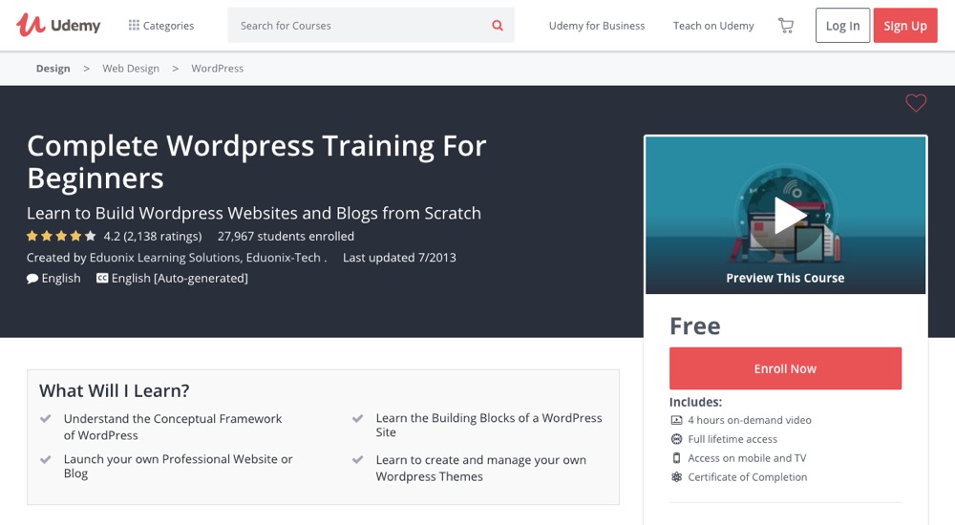
Task: Click the What Will I Learn? heading
Action: pyautogui.click(x=115, y=390)
